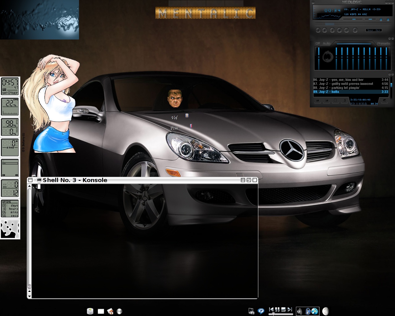Click the silver sphere icon in bottom panel
395x316 pixels.
pyautogui.click(x=119, y=311)
